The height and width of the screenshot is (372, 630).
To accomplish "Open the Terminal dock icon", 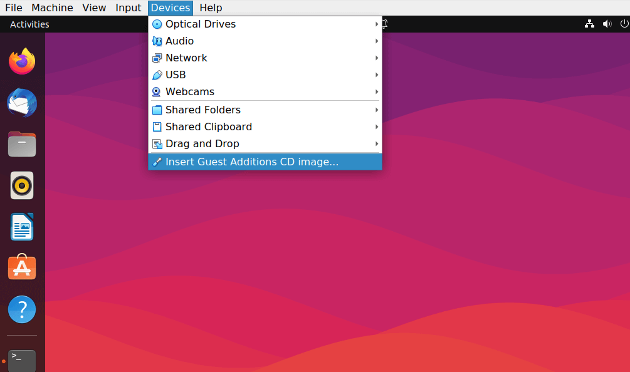I will 22,359.
